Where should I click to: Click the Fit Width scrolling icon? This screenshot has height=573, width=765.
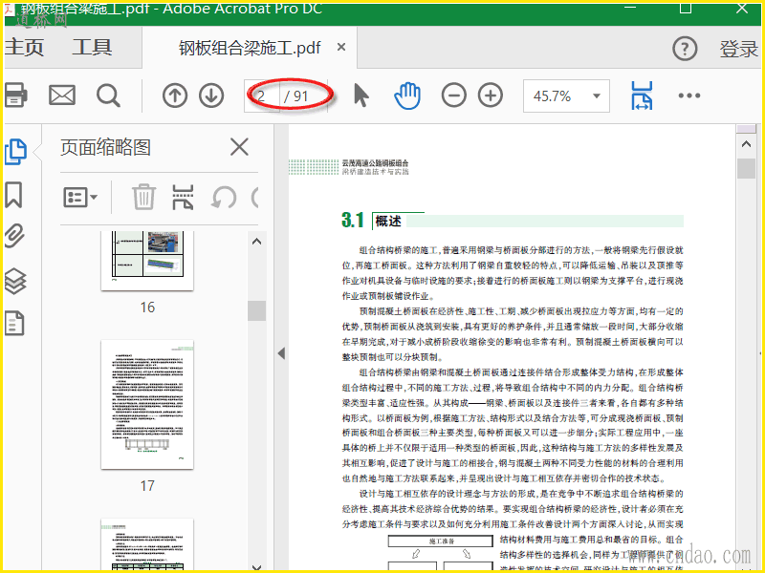coord(642,95)
